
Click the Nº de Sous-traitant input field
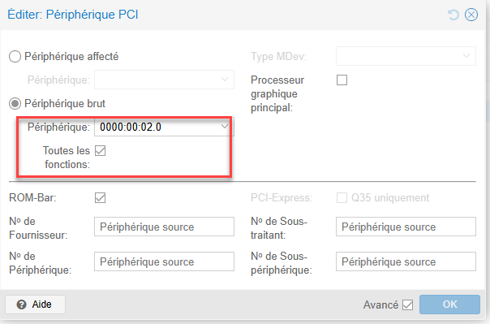coord(406,227)
